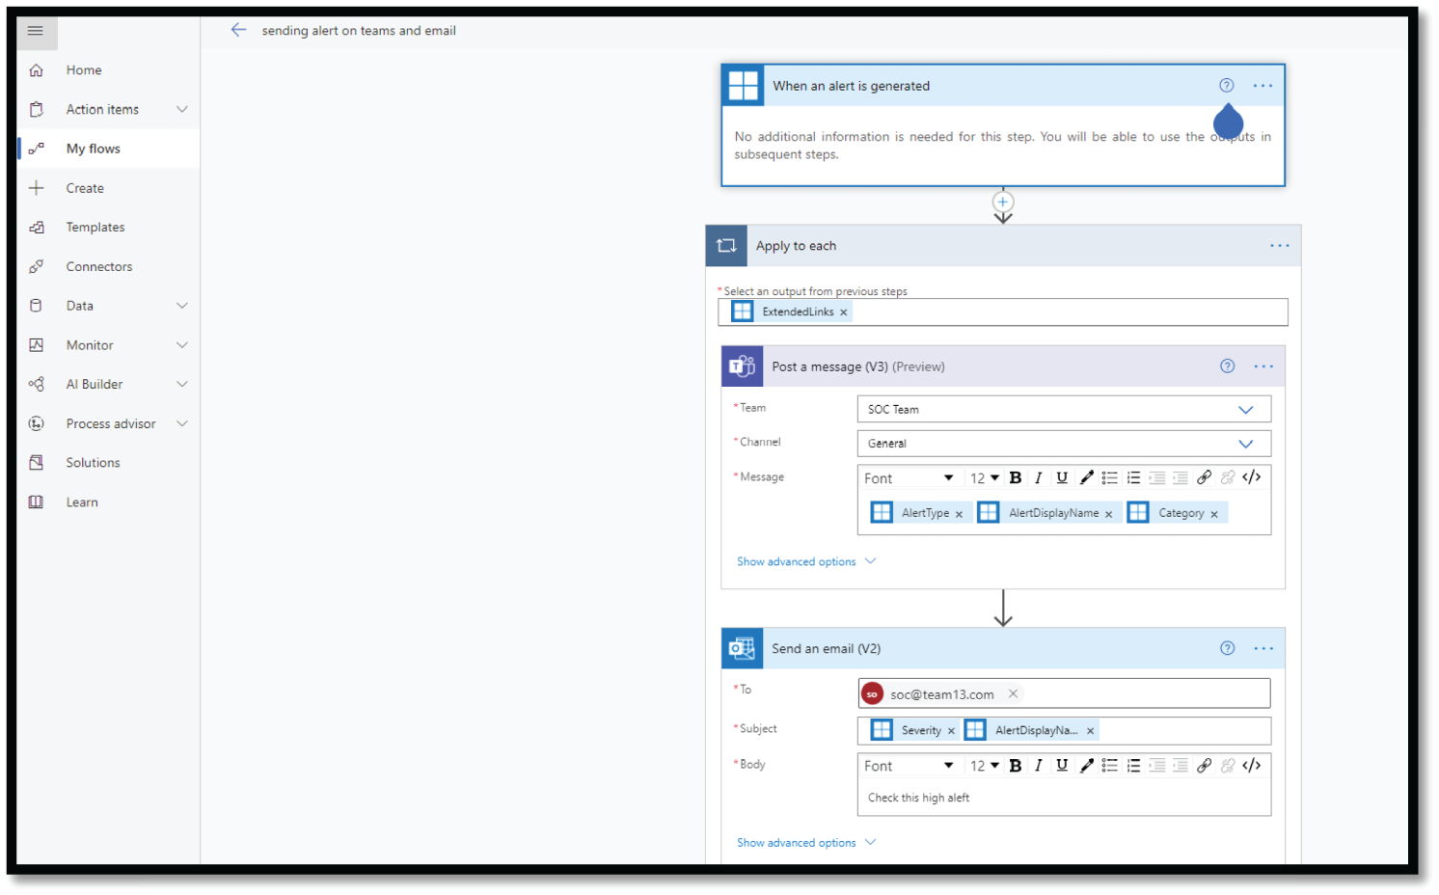Open Learn in the sidebar
Image resolution: width=1439 pixels, height=895 pixels.
[82, 502]
